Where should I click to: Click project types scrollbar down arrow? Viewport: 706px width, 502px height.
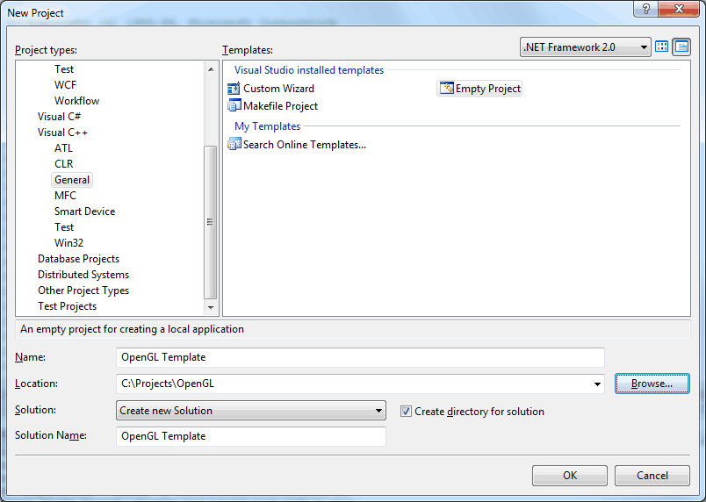pos(210,308)
